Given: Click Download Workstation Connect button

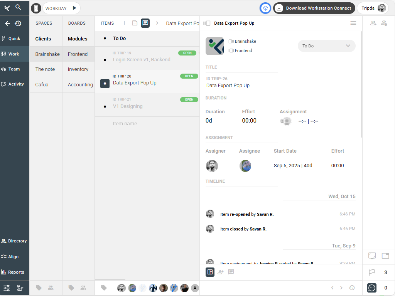Looking at the screenshot, I should 314,8.
